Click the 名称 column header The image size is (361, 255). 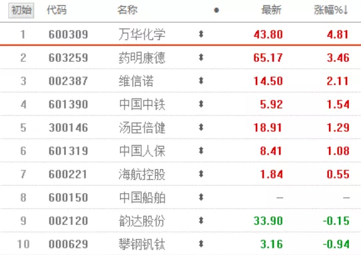[x=127, y=10]
